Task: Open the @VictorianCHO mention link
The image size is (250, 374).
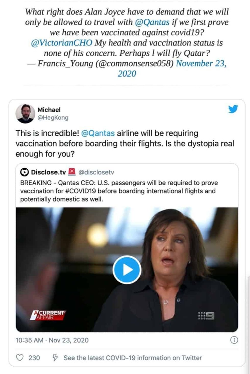Action: [61, 43]
